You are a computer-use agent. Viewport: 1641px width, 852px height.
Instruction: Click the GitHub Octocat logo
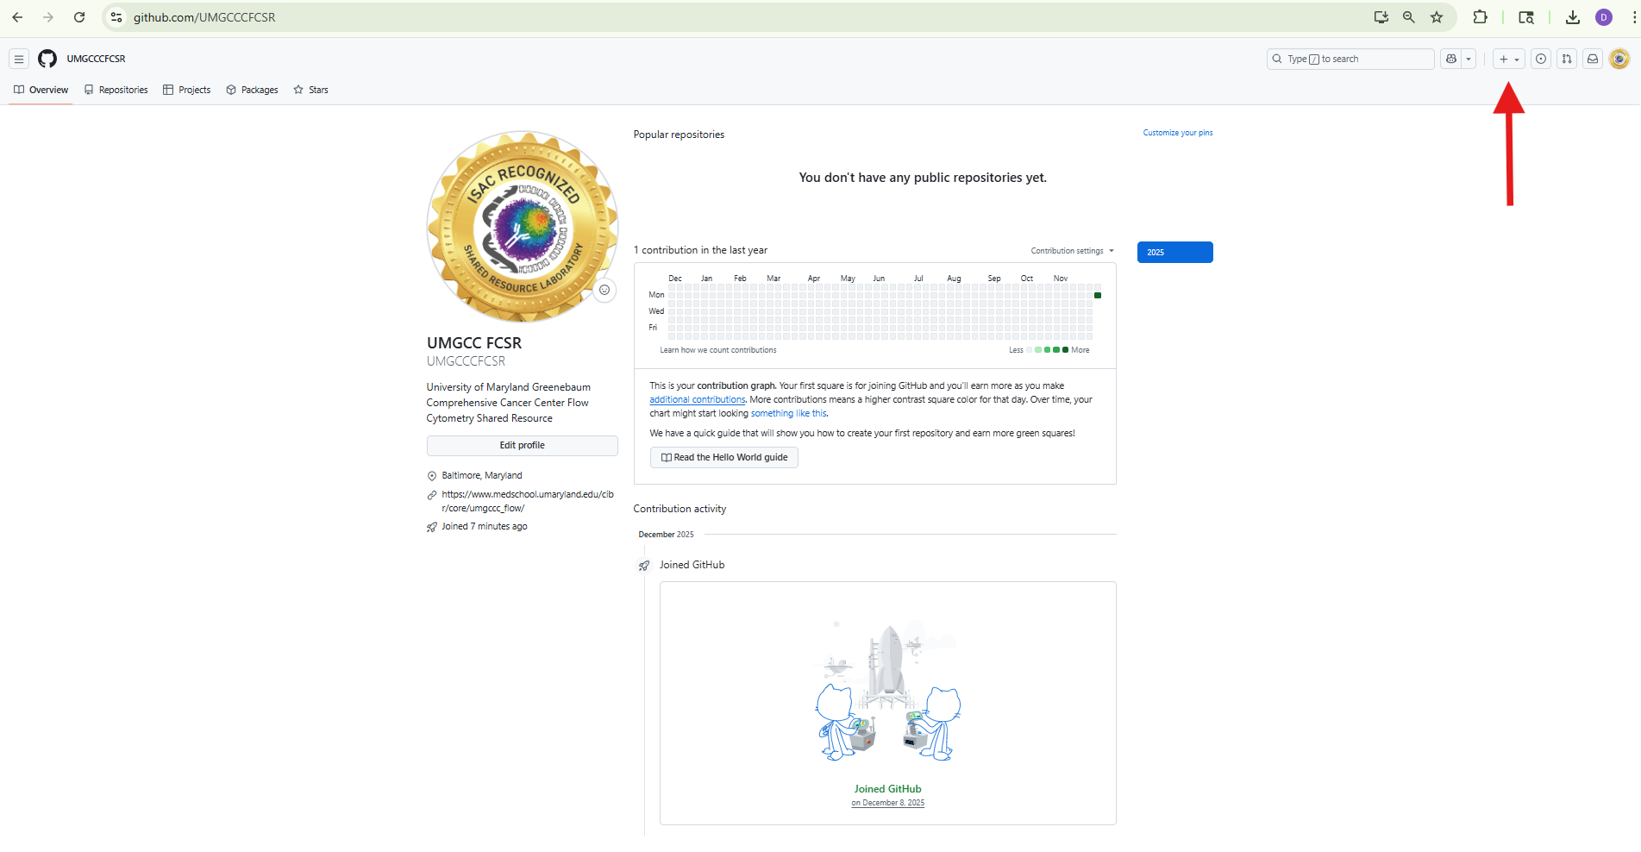47,59
